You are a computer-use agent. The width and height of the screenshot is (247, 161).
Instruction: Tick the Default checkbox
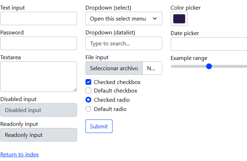click(x=89, y=91)
